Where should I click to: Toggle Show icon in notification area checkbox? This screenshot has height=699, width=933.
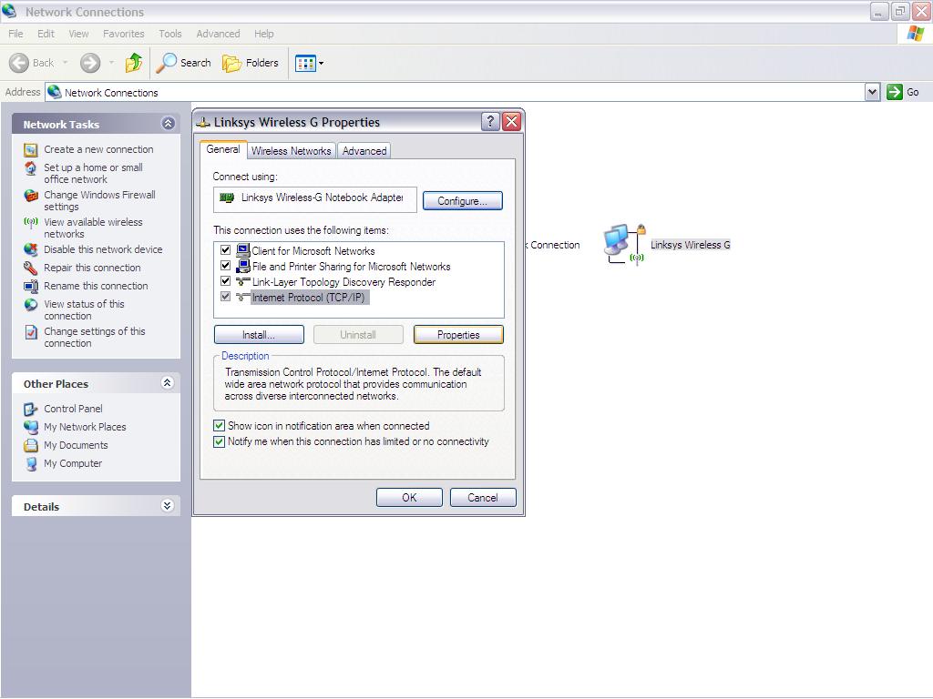click(219, 426)
